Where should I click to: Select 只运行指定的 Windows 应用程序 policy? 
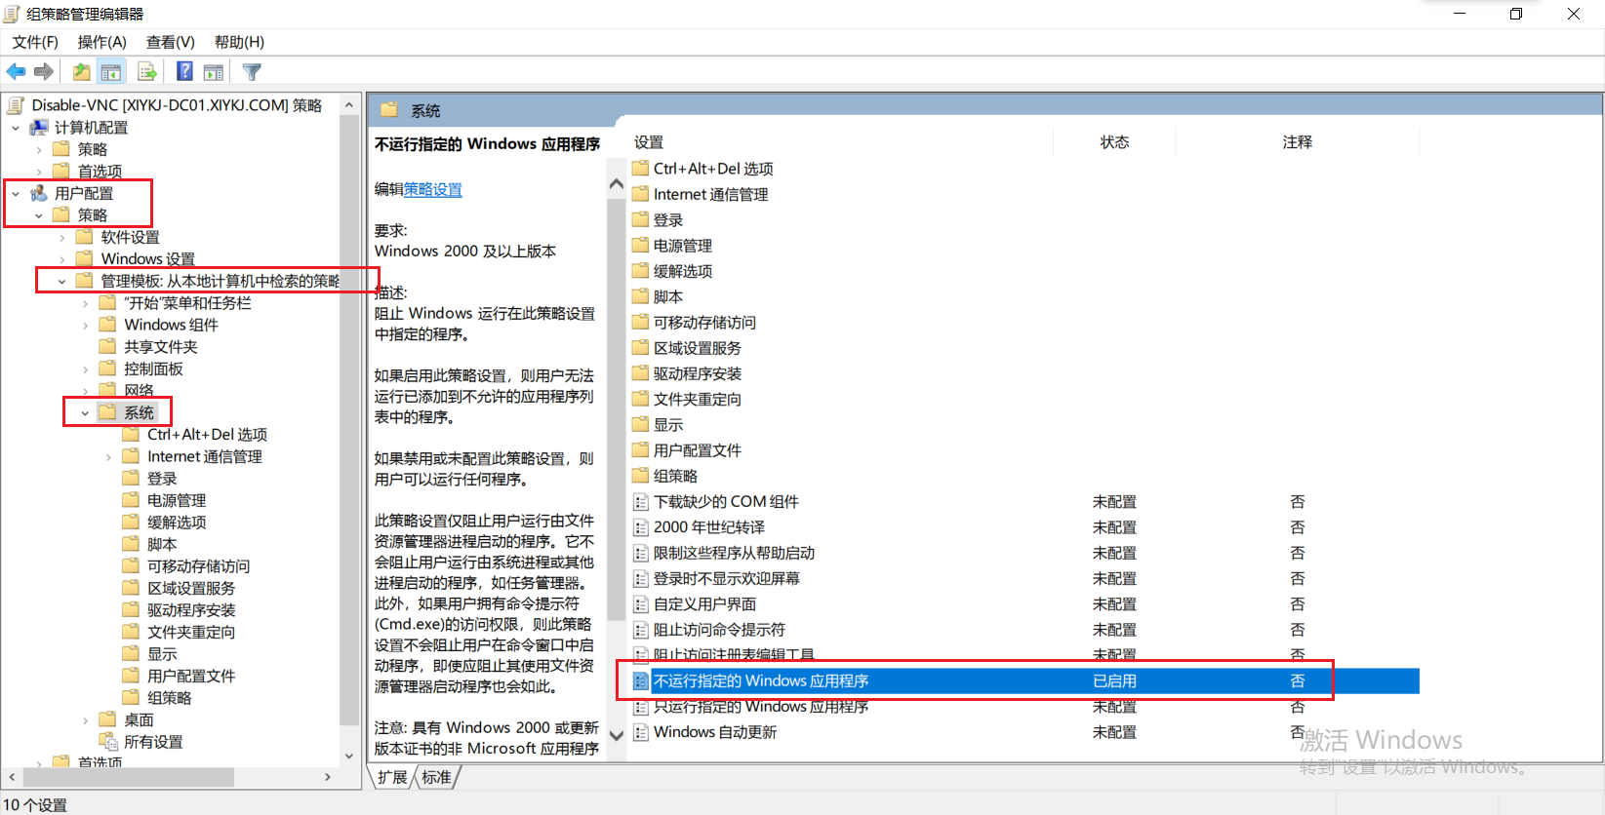click(761, 707)
